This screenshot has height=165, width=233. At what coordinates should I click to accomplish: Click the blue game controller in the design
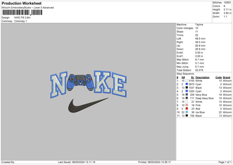coord(80,82)
